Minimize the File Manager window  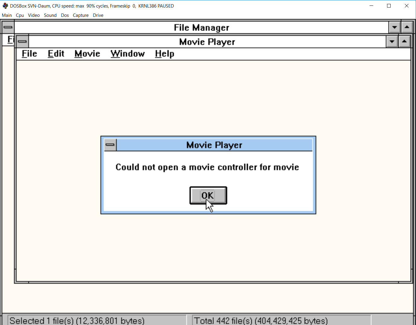pos(394,27)
